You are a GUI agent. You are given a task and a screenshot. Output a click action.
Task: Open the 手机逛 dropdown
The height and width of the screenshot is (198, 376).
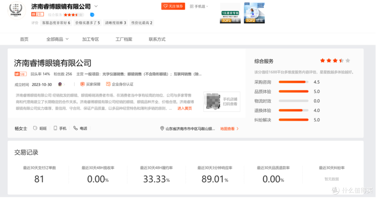tap(199, 7)
